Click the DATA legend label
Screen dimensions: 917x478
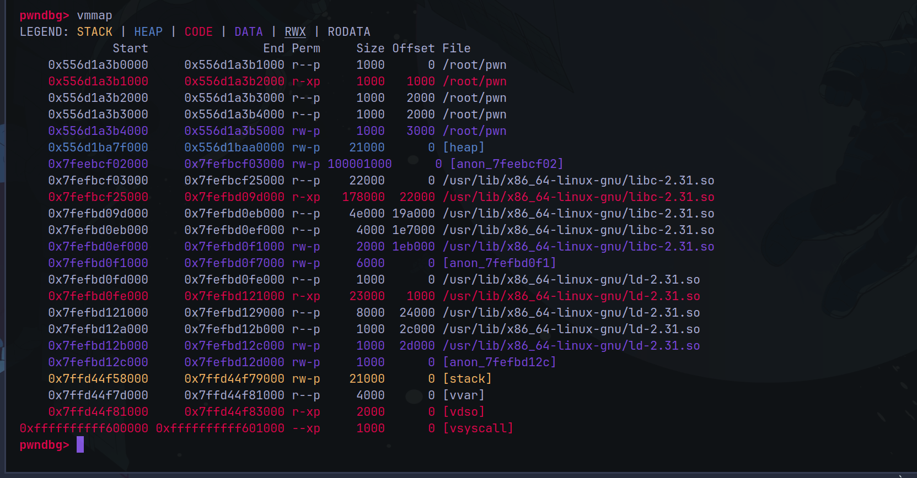pos(249,32)
